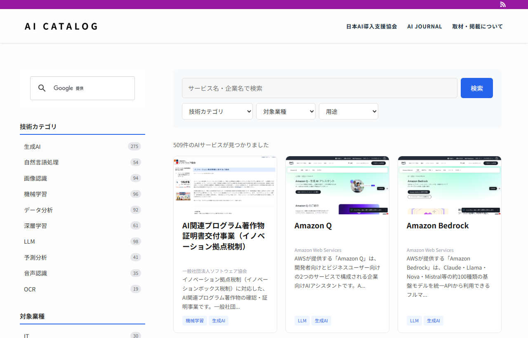Select OCR category in sidebar
Viewport: 528px width, 338px height.
pos(82,289)
